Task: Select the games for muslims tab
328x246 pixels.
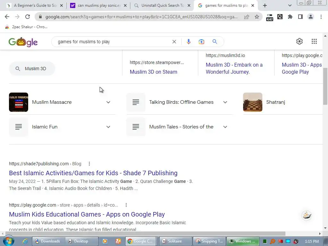Action: click(226, 5)
